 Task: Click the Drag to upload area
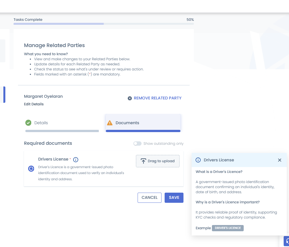pyautogui.click(x=158, y=161)
